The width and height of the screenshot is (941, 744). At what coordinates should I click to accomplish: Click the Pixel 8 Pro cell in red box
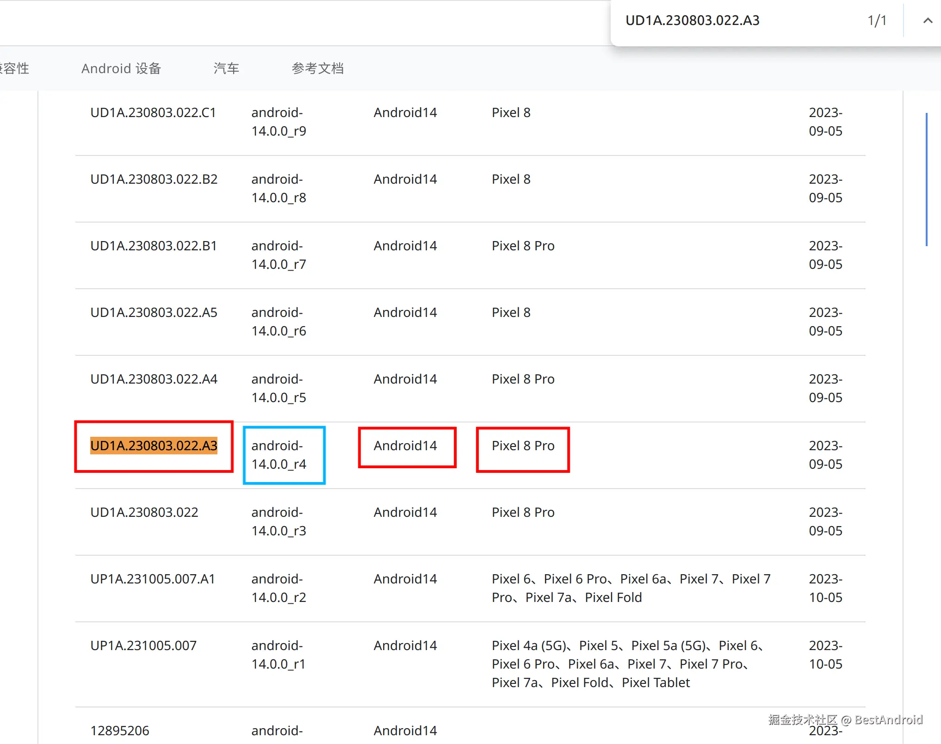(523, 446)
